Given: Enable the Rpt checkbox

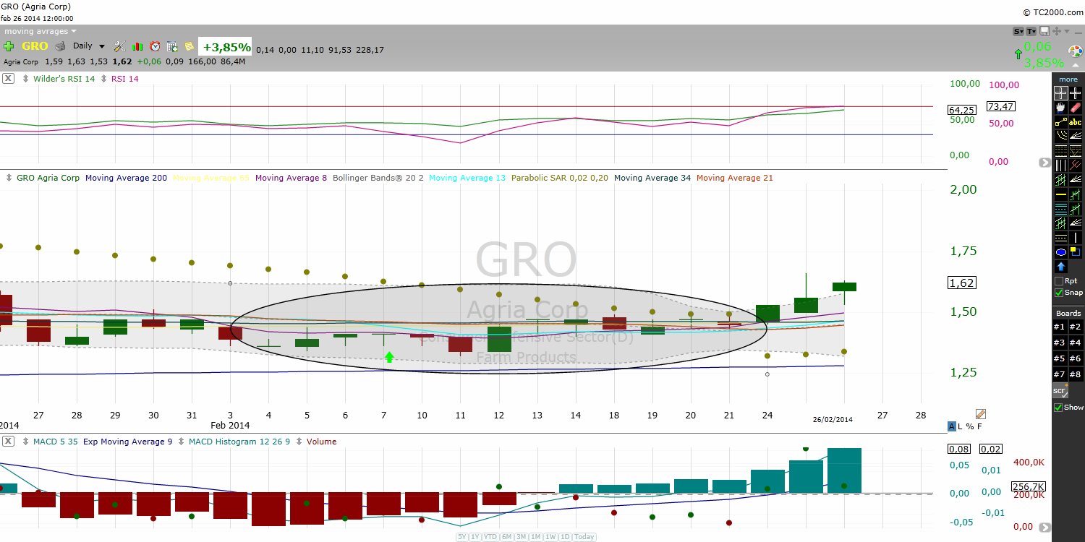Looking at the screenshot, I should click(x=1059, y=280).
